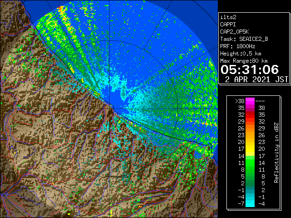
Task: Click the dark green 2 dBZ swatch
Action: coord(250,183)
